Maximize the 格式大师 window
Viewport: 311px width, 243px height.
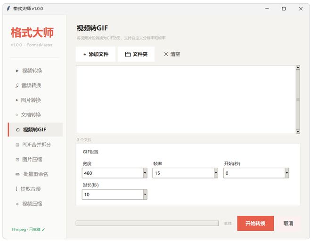(284, 8)
